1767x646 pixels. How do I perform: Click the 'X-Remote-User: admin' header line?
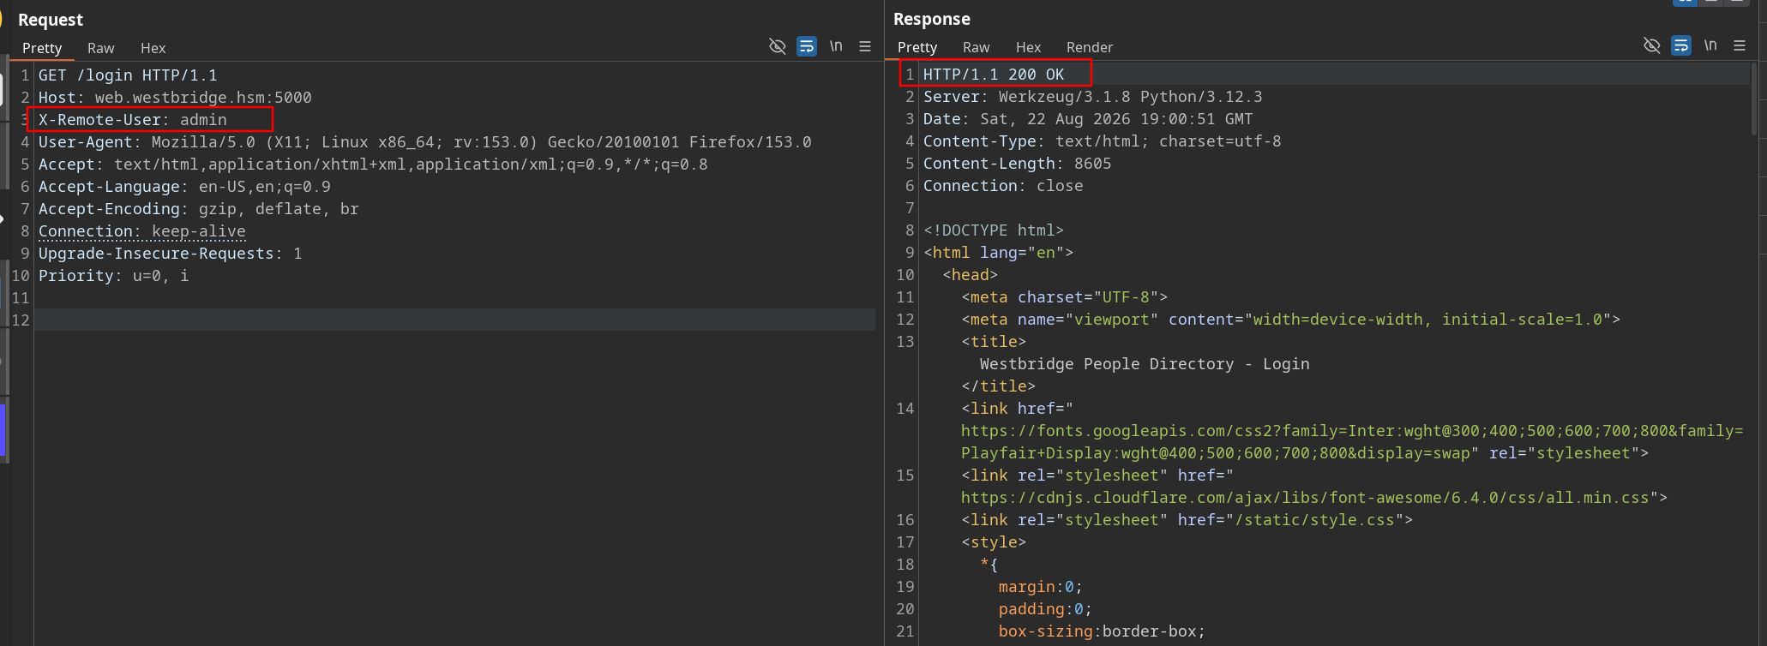133,120
